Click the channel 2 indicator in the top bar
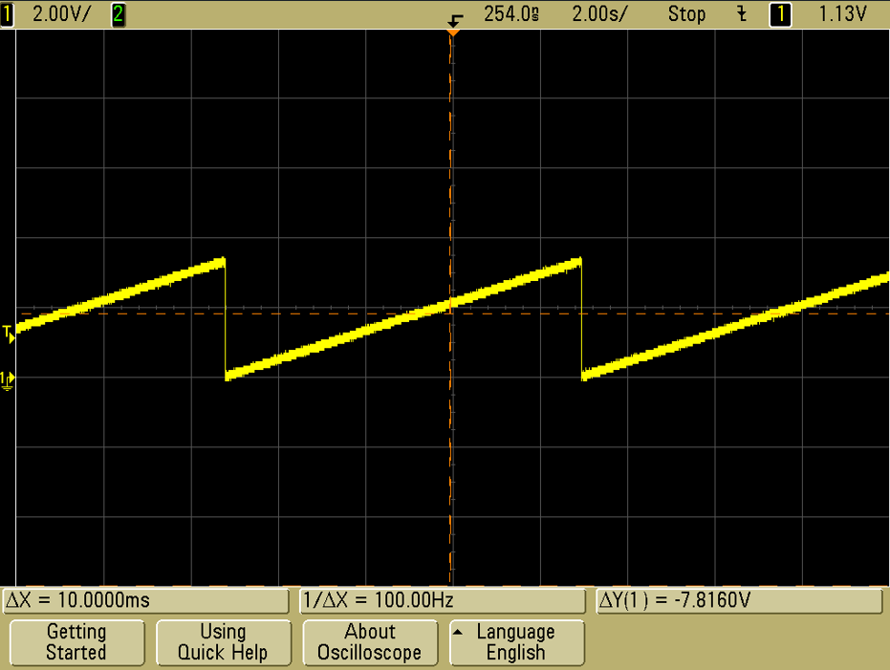 [119, 14]
